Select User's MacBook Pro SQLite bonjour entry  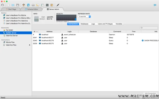tap(16, 15)
